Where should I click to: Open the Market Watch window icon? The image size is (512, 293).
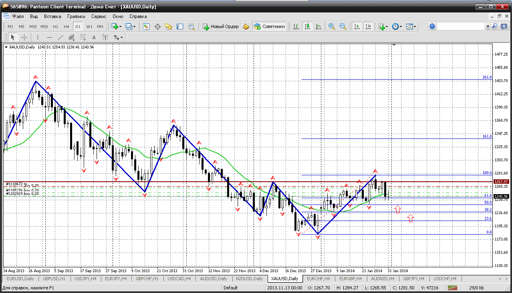tap(146, 26)
